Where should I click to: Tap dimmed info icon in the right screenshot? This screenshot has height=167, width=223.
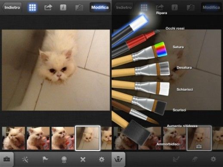pos(174,7)
